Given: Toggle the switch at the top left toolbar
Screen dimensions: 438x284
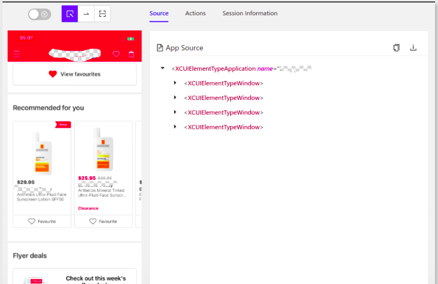Looking at the screenshot, I should pos(40,14).
